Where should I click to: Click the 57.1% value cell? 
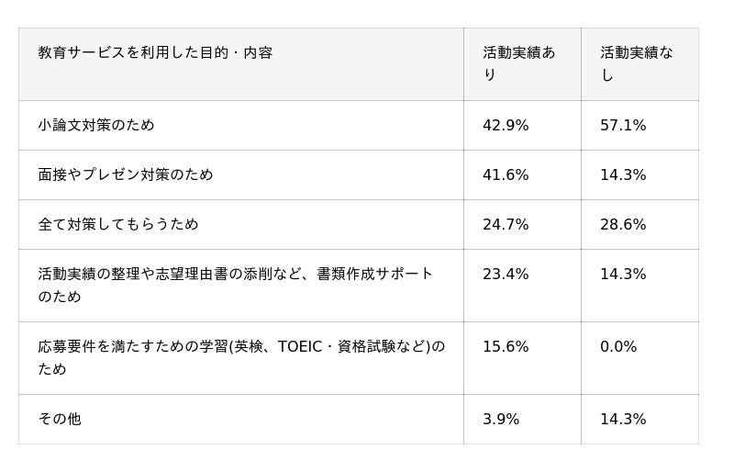click(623, 126)
